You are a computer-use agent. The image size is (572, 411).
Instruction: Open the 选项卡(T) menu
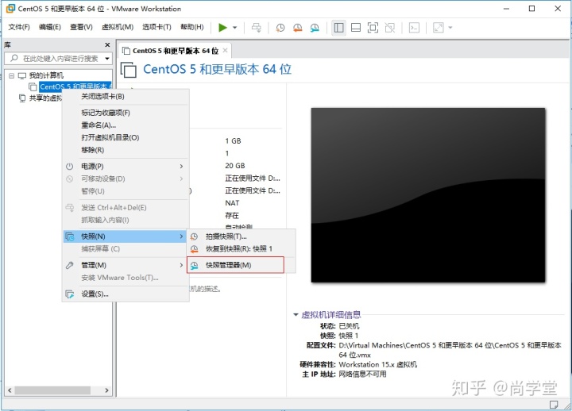tap(157, 27)
